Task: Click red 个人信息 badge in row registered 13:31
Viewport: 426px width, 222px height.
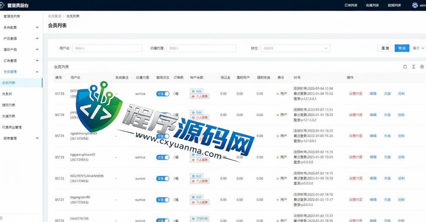Action: click(x=200, y=118)
